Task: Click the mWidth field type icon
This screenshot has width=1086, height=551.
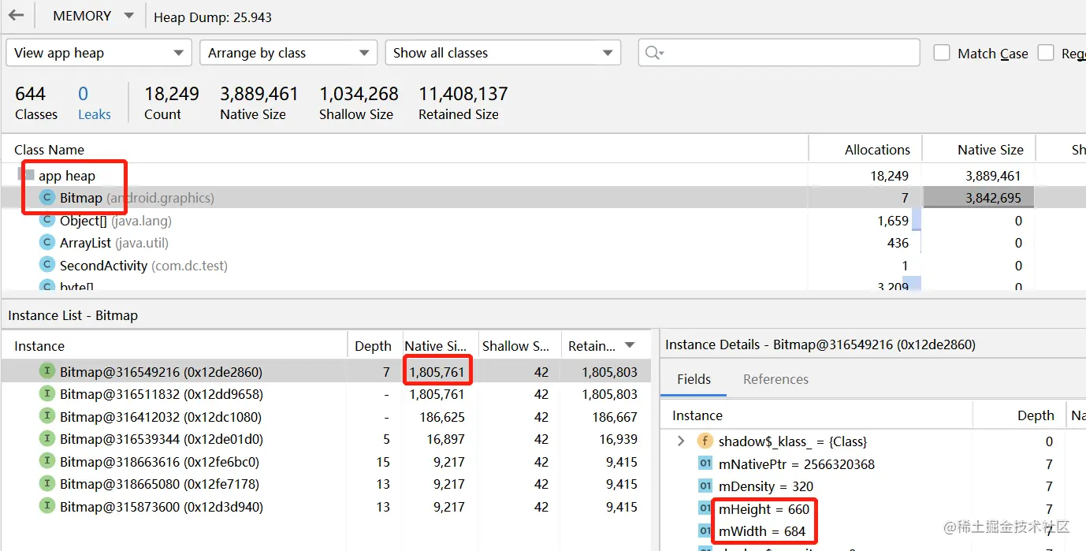Action: (x=705, y=531)
